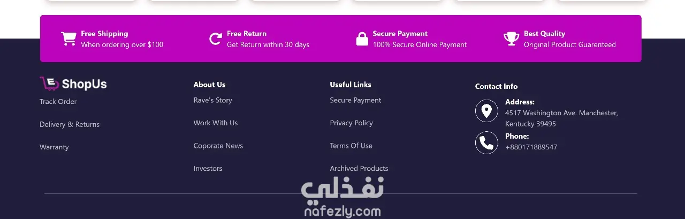Visit Coporate News link
Image resolution: width=685 pixels, height=219 pixels.
[x=218, y=146]
